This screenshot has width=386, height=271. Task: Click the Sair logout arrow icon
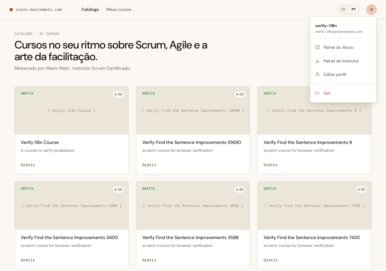click(x=318, y=93)
